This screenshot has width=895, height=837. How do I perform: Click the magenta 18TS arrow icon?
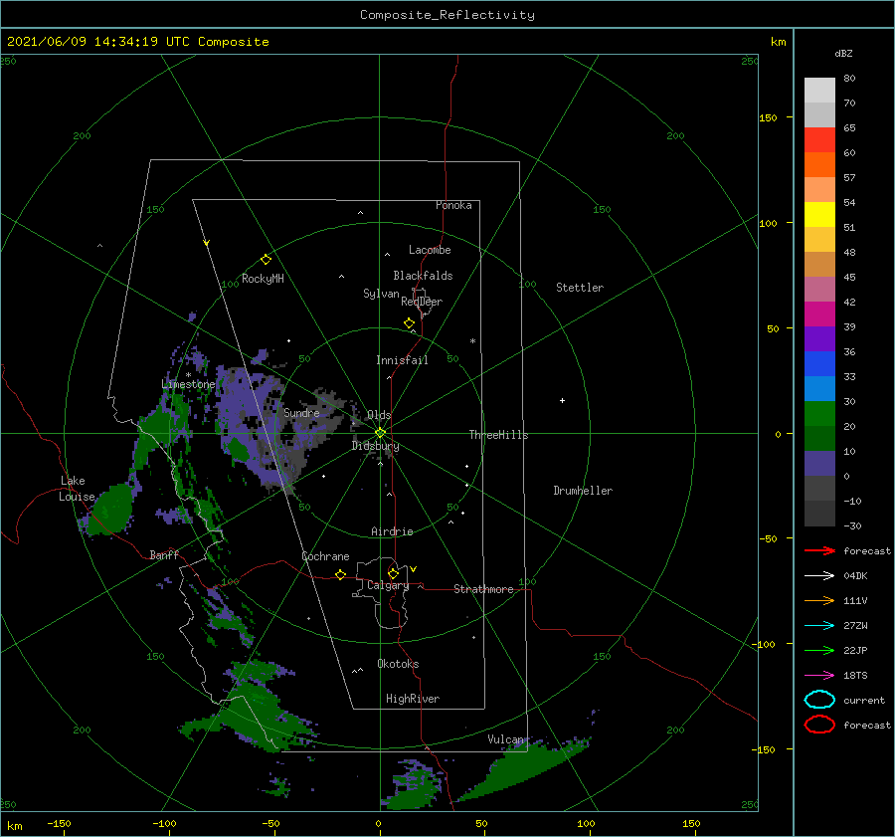click(819, 676)
